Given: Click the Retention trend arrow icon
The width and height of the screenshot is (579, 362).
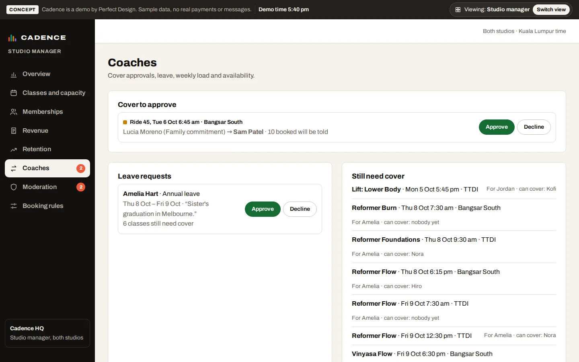Looking at the screenshot, I should [14, 149].
